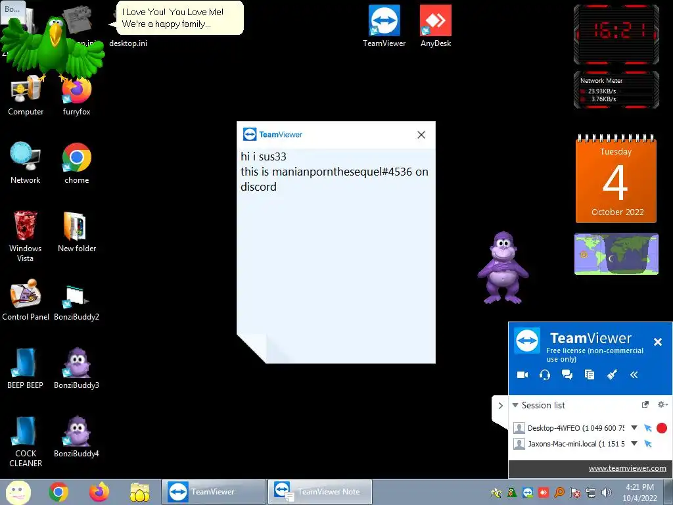673x505 pixels.
Task: Open Session list gear settings menu
Action: click(662, 404)
